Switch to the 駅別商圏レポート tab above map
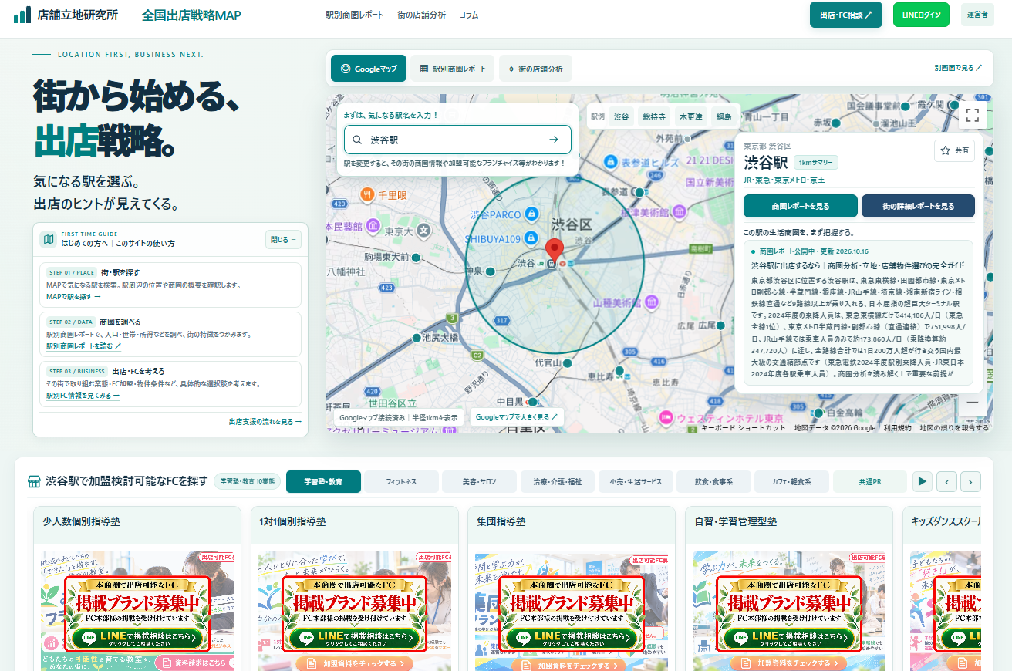The width and height of the screenshot is (1012, 671). point(453,69)
